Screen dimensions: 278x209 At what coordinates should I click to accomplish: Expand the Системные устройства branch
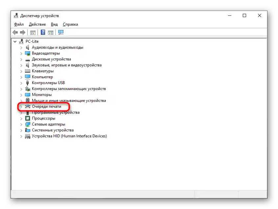tap(21, 130)
